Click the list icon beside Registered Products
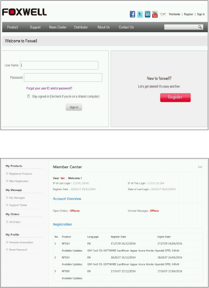The width and height of the screenshot is (209, 288). 7,174
